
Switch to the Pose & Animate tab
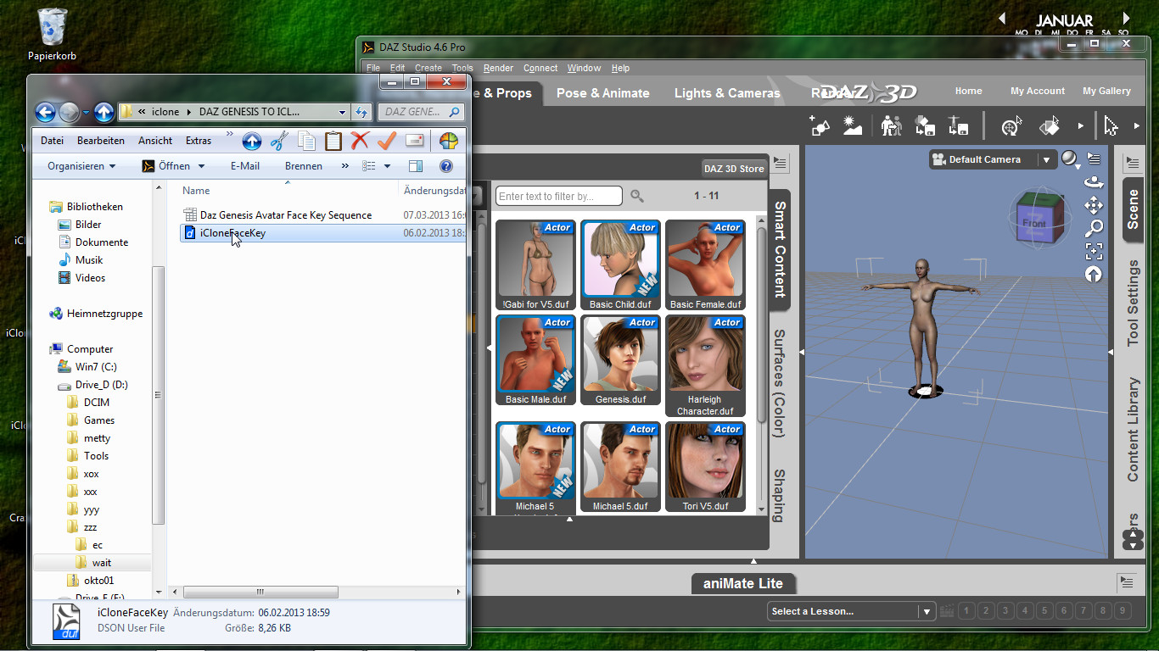[602, 93]
